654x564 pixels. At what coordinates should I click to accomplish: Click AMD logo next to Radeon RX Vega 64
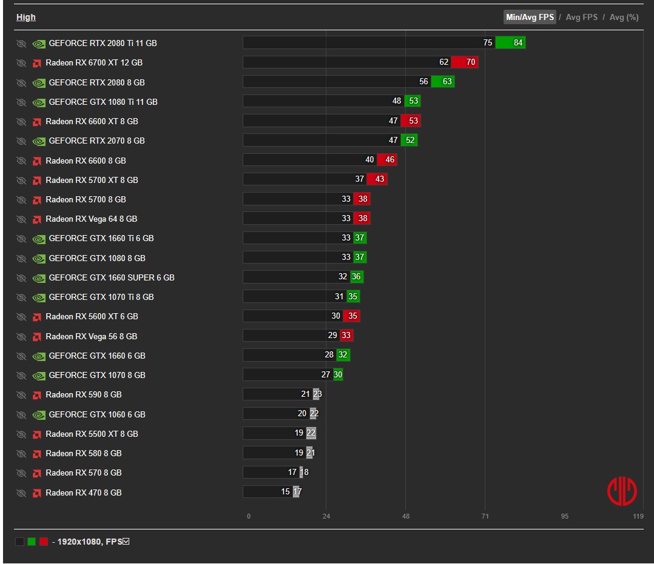36,219
